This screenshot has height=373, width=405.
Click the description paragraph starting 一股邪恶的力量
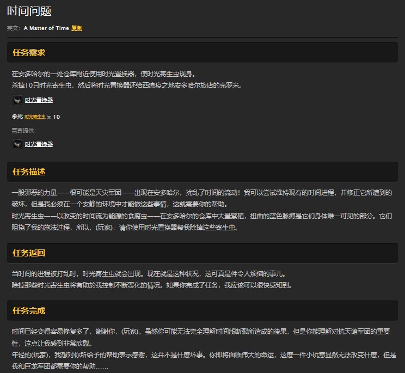201,193
